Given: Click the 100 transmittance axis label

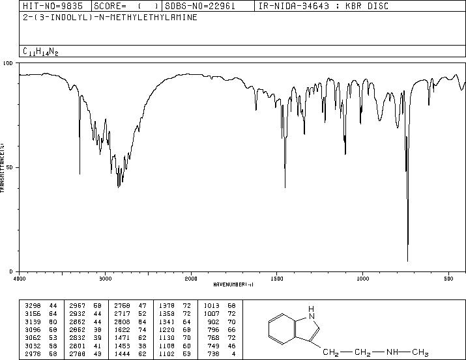Looking at the screenshot, I should point(8,63).
